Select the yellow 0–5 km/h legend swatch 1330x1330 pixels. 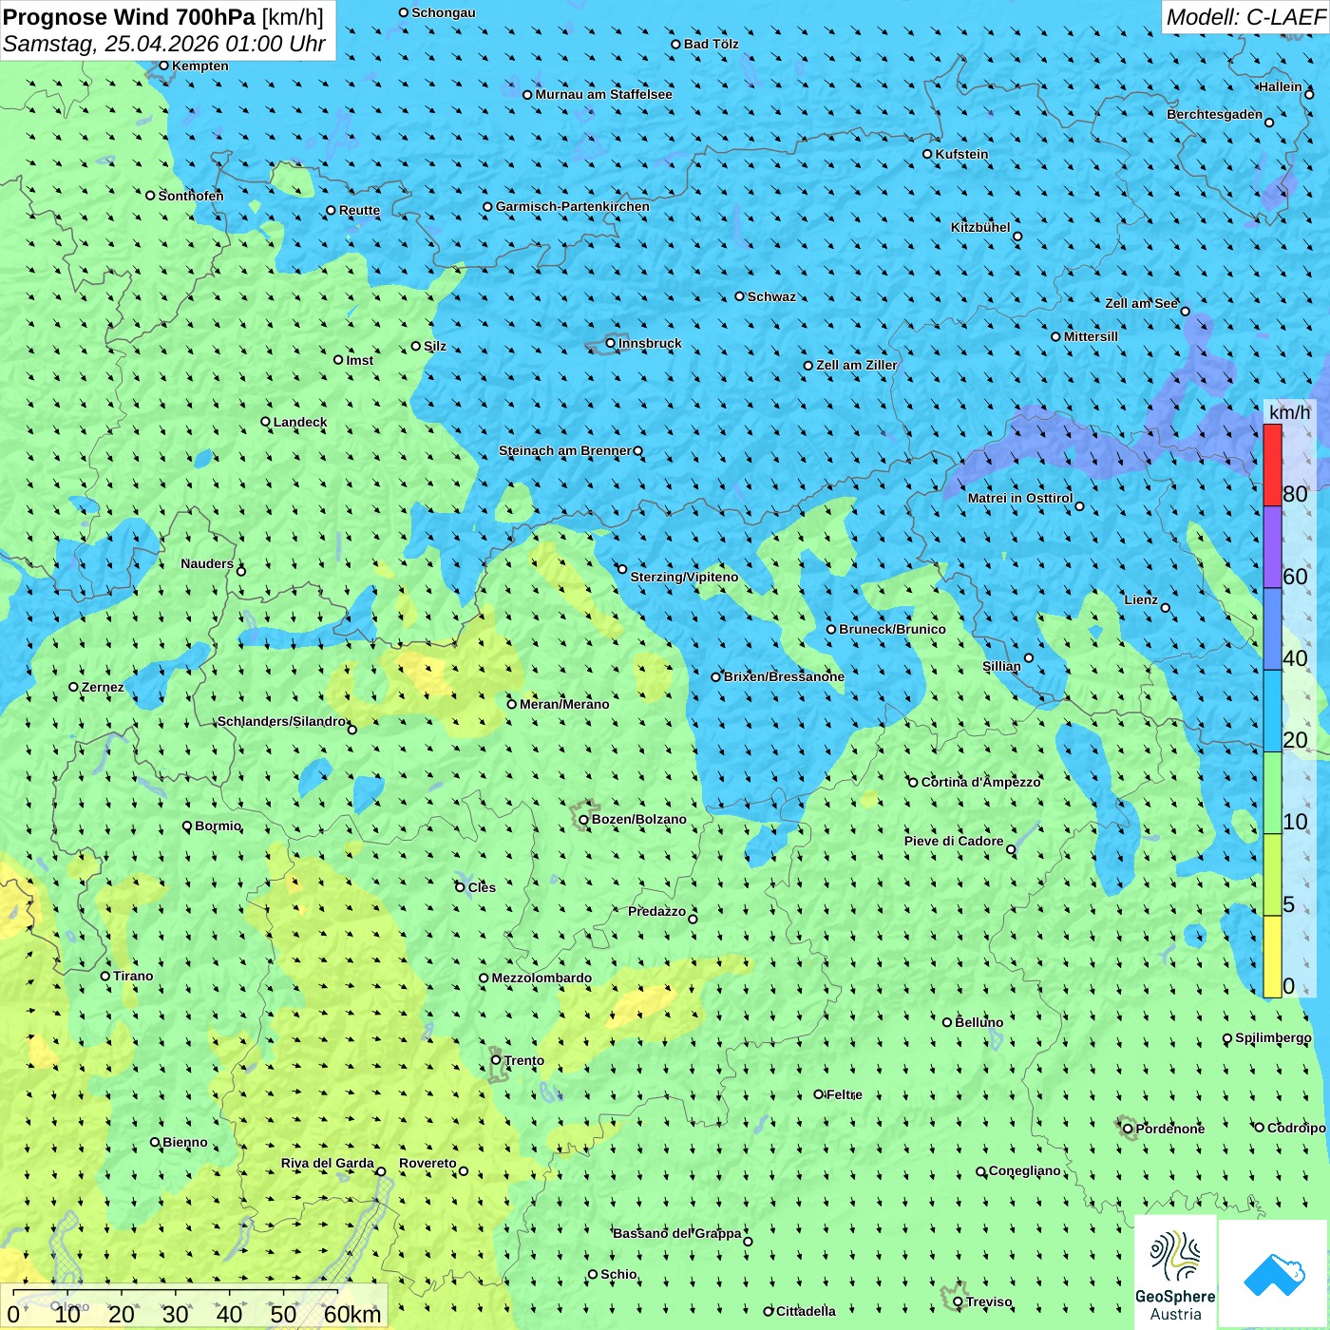coord(1272,957)
